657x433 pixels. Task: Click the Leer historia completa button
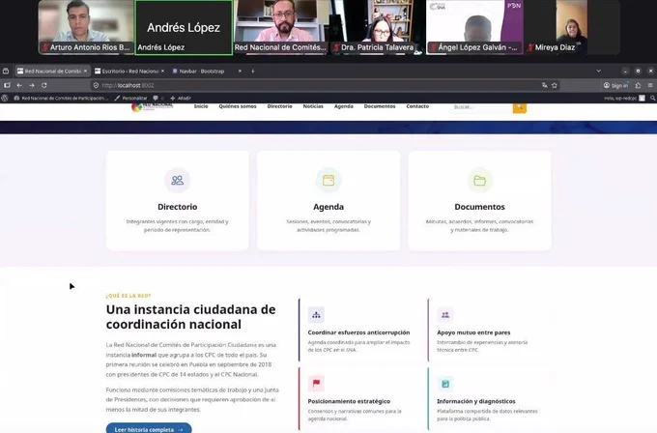pyautogui.click(x=149, y=429)
